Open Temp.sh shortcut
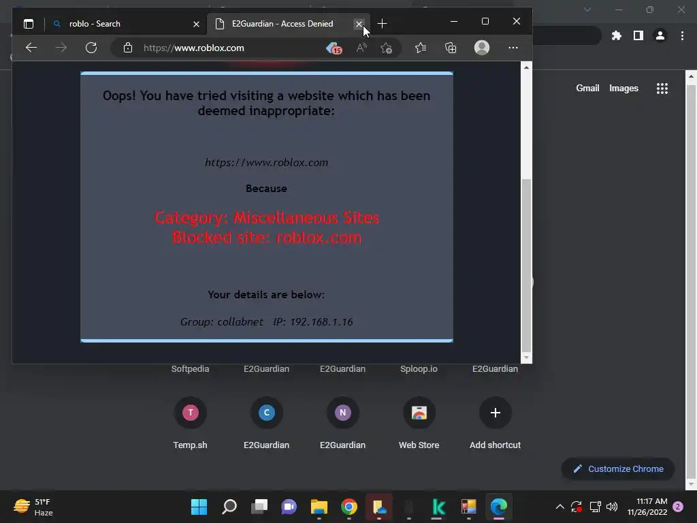This screenshot has height=523, width=697. (x=191, y=423)
